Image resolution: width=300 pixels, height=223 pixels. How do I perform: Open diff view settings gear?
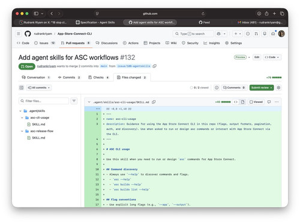(278, 88)
